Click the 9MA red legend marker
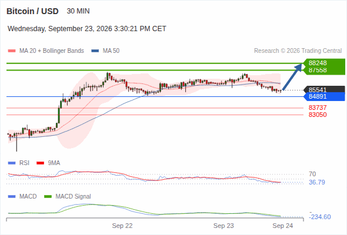 [x=40, y=163]
